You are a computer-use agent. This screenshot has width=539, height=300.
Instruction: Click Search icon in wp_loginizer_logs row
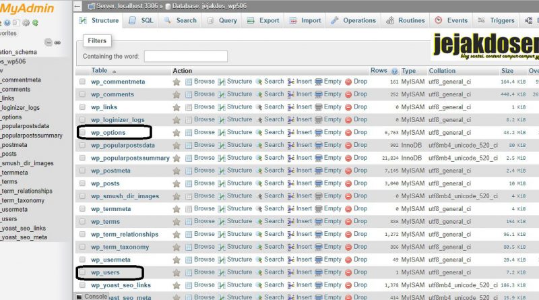click(x=259, y=120)
